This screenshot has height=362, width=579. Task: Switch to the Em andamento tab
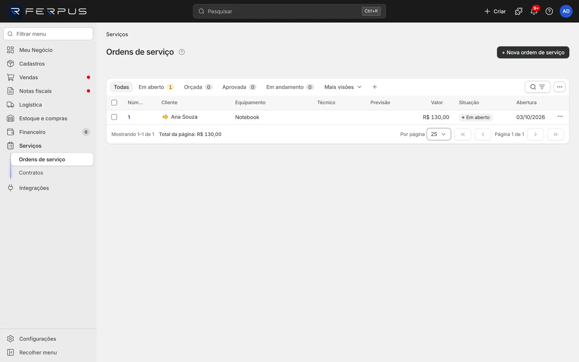(x=290, y=87)
